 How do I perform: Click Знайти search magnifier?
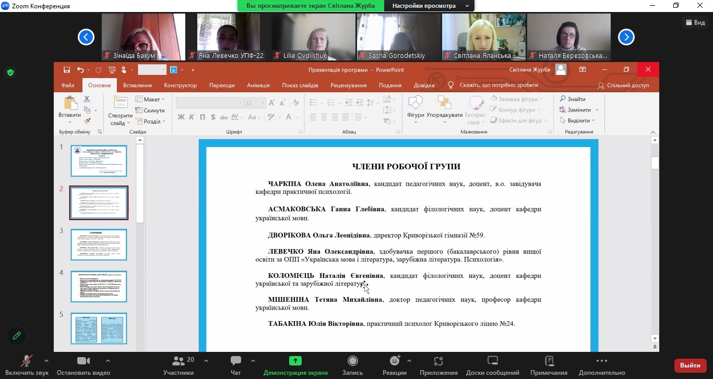click(x=573, y=99)
